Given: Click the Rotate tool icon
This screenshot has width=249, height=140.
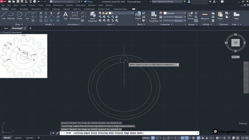Looking at the screenshot, I should pyautogui.click(x=46, y=13).
